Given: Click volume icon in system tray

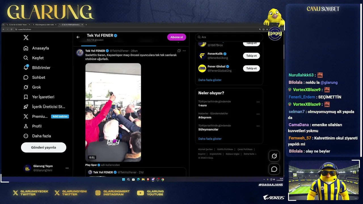Looking at the screenshot, I should (274, 179).
